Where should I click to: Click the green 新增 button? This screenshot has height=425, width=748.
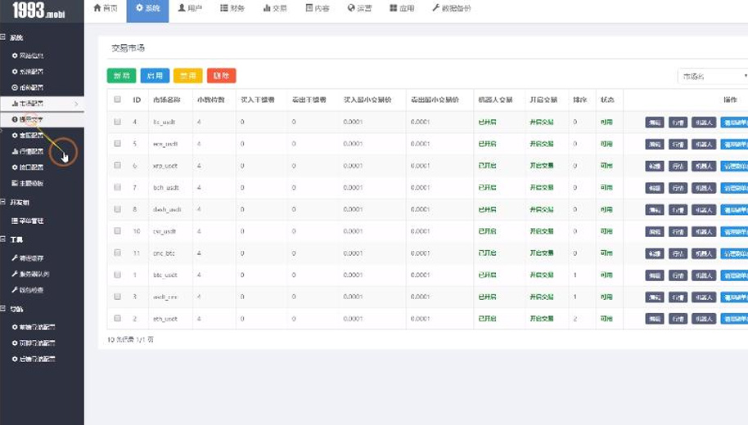121,76
